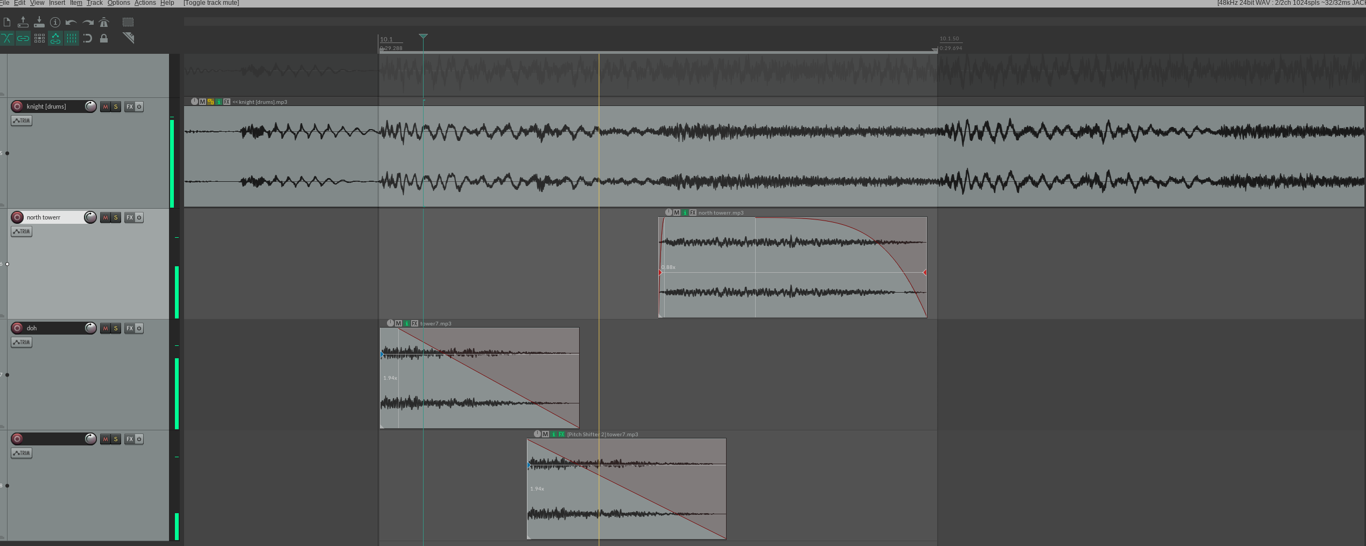1366x546 pixels.
Task: Open FX chain for unnamed bottom track
Action: click(130, 439)
